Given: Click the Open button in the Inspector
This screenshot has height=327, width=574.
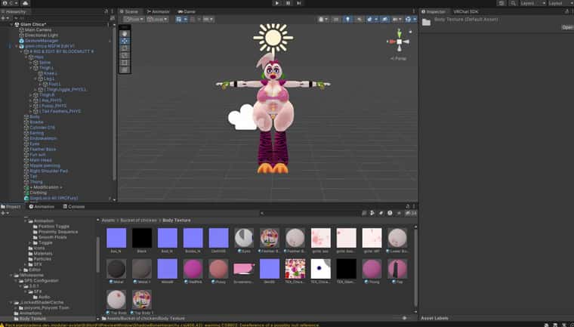Looking at the screenshot, I should [x=567, y=27].
